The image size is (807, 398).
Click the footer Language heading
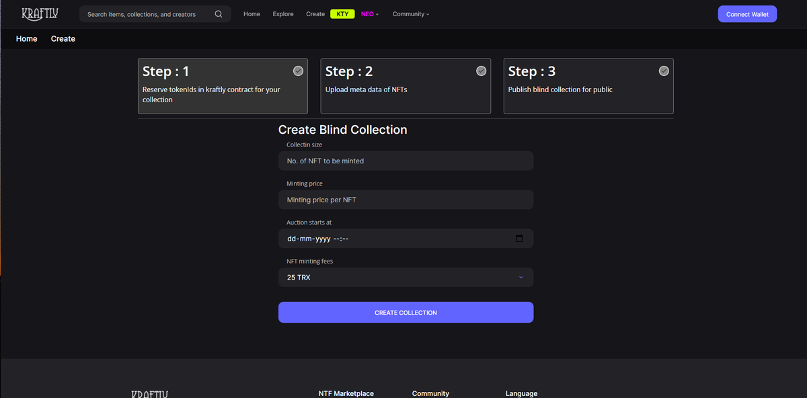(521, 393)
